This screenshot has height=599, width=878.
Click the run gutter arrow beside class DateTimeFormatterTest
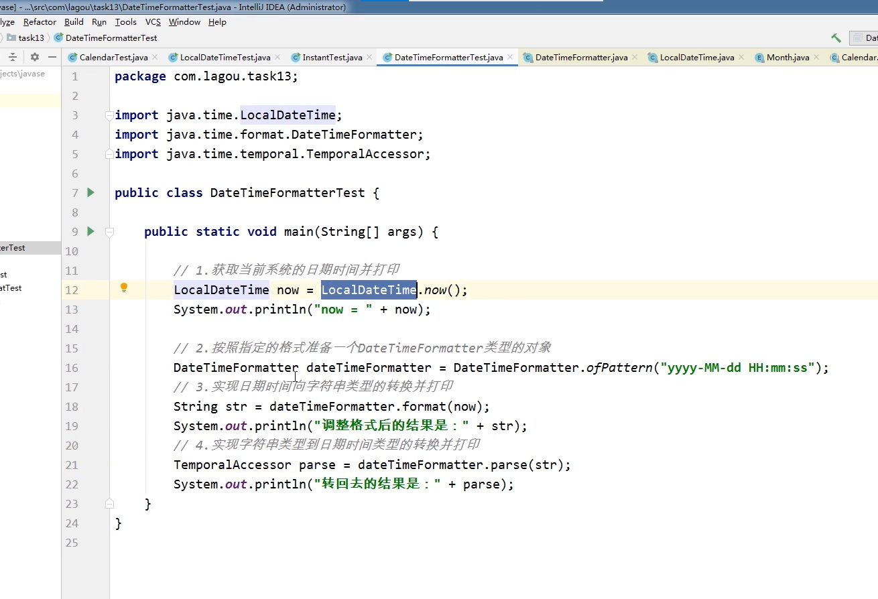tap(91, 193)
